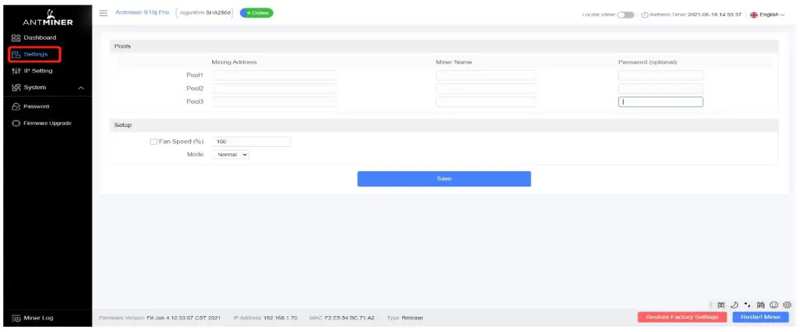Image resolution: width=800 pixels, height=332 pixels.
Task: Click the Algorithm SHA256d label
Action: pyautogui.click(x=205, y=13)
